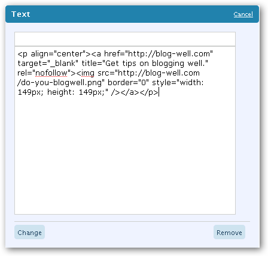This screenshot has width=268, height=256.
Task: Click the title text "Get tips on blogging well."
Action: 155,64
